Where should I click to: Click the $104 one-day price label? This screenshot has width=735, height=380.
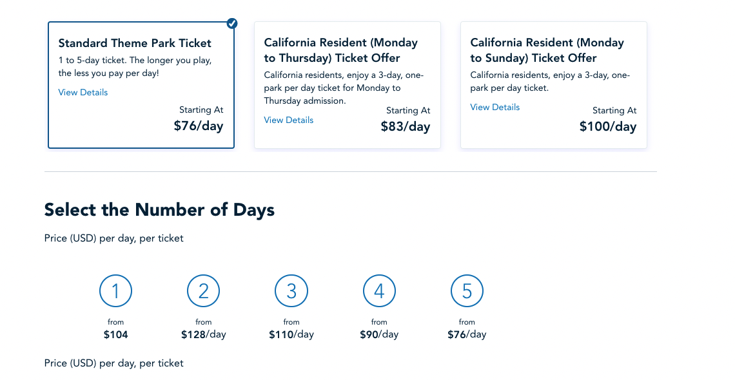(116, 334)
